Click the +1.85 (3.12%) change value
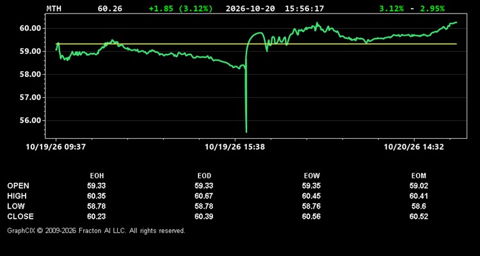 (180, 8)
